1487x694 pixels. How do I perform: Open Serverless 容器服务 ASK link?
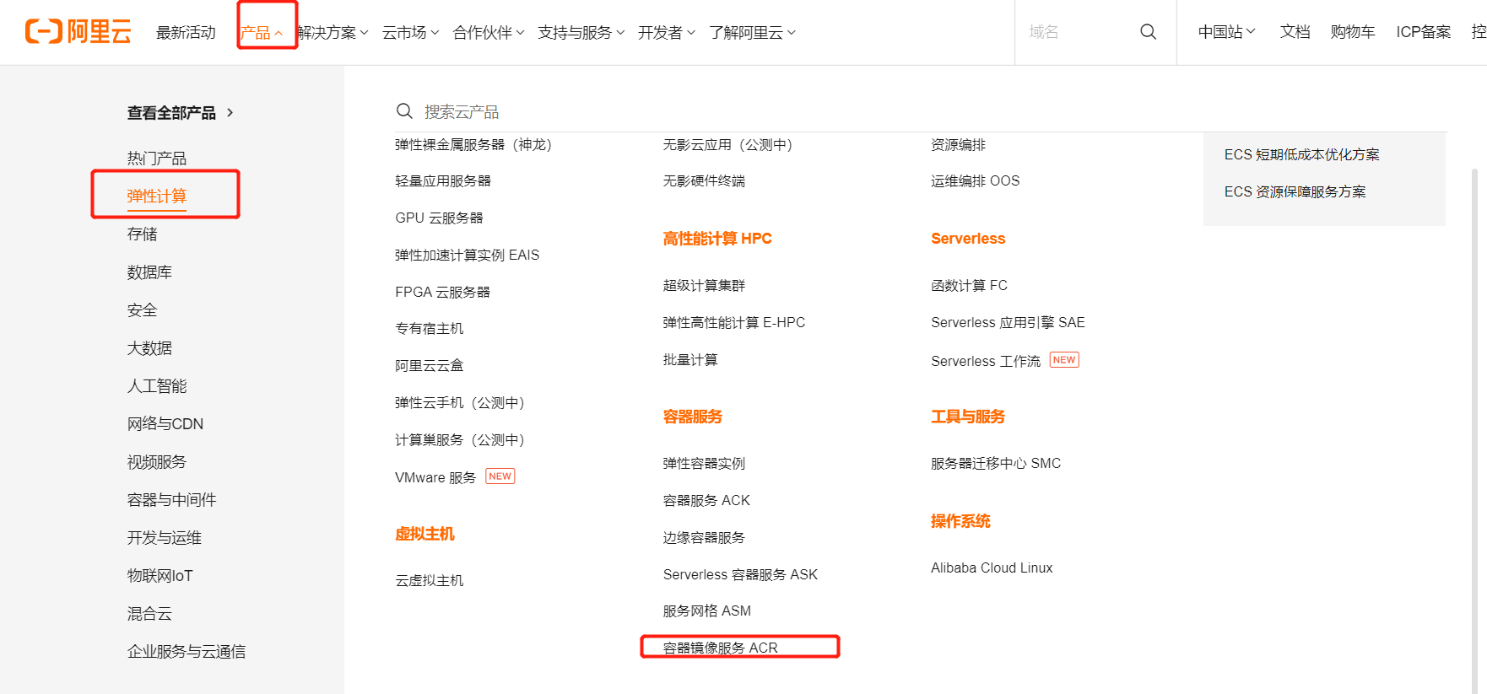[x=740, y=574]
